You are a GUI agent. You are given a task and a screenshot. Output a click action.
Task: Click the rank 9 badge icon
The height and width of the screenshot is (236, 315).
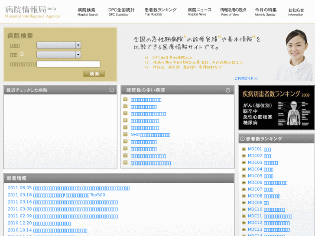125,155
